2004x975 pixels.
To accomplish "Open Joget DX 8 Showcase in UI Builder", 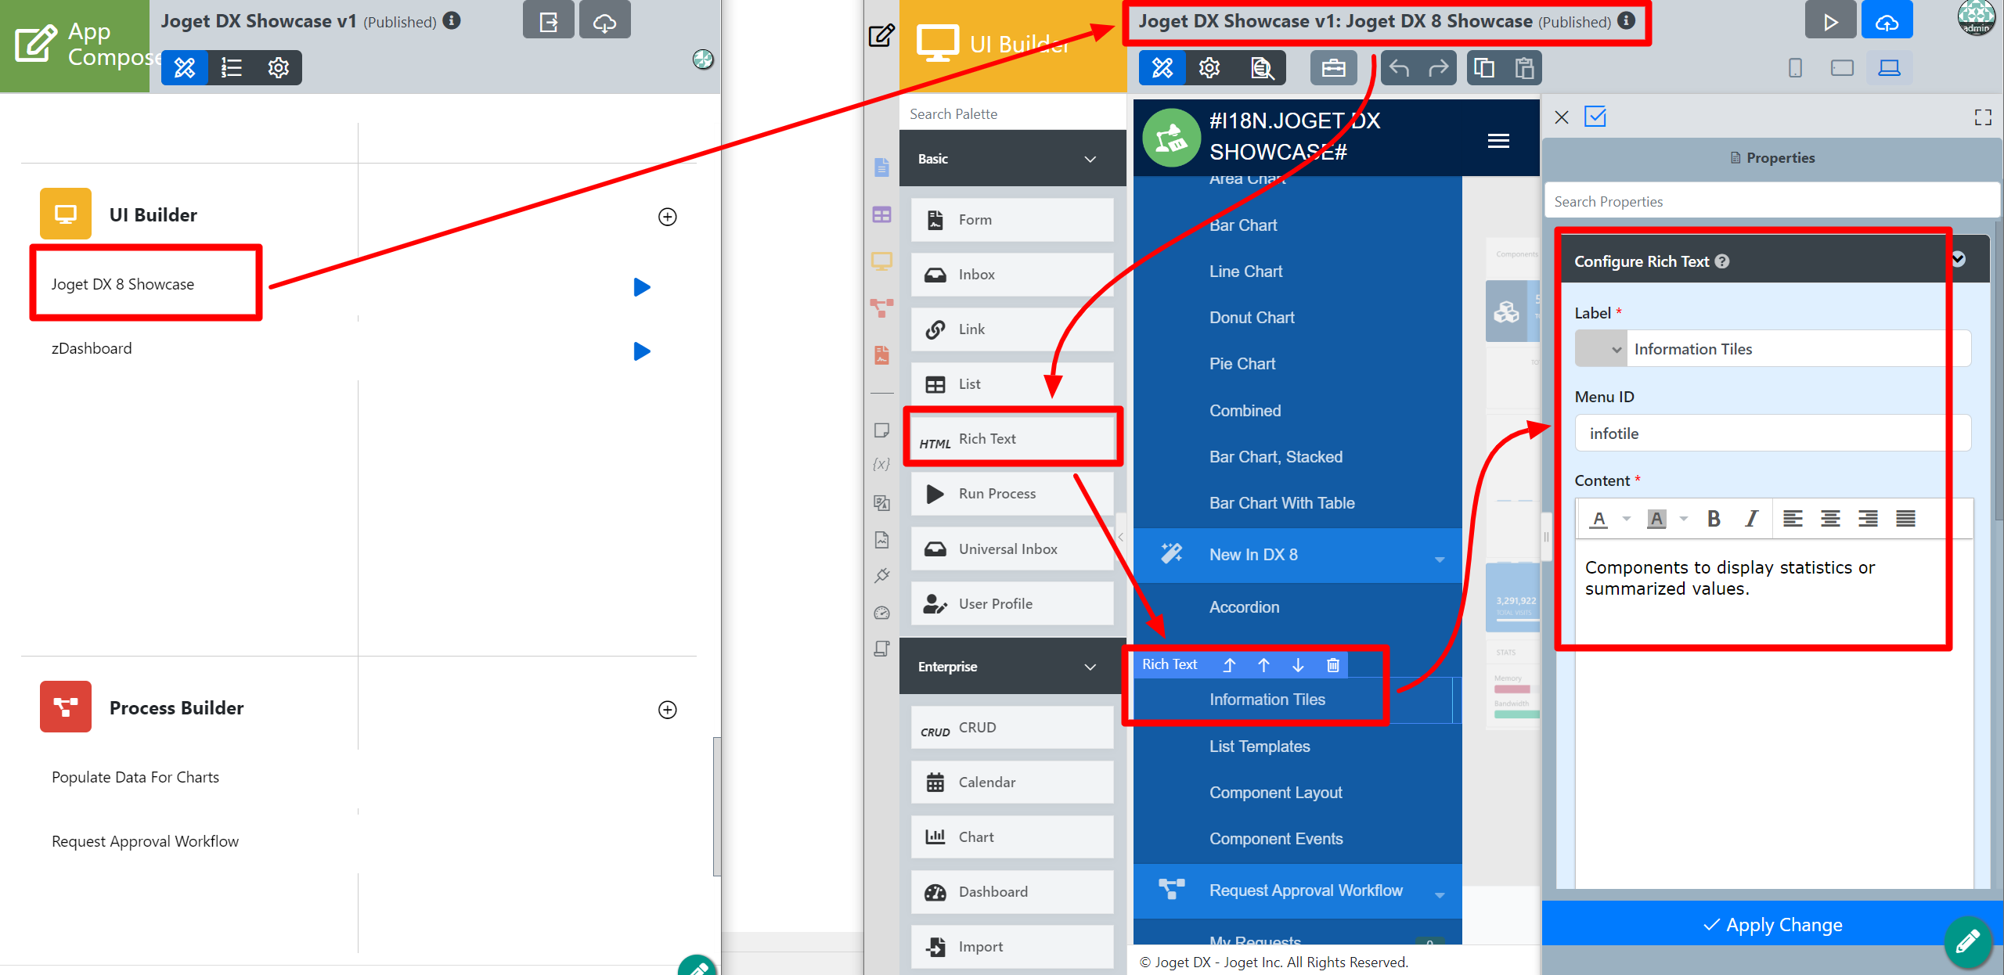I will pos(123,284).
